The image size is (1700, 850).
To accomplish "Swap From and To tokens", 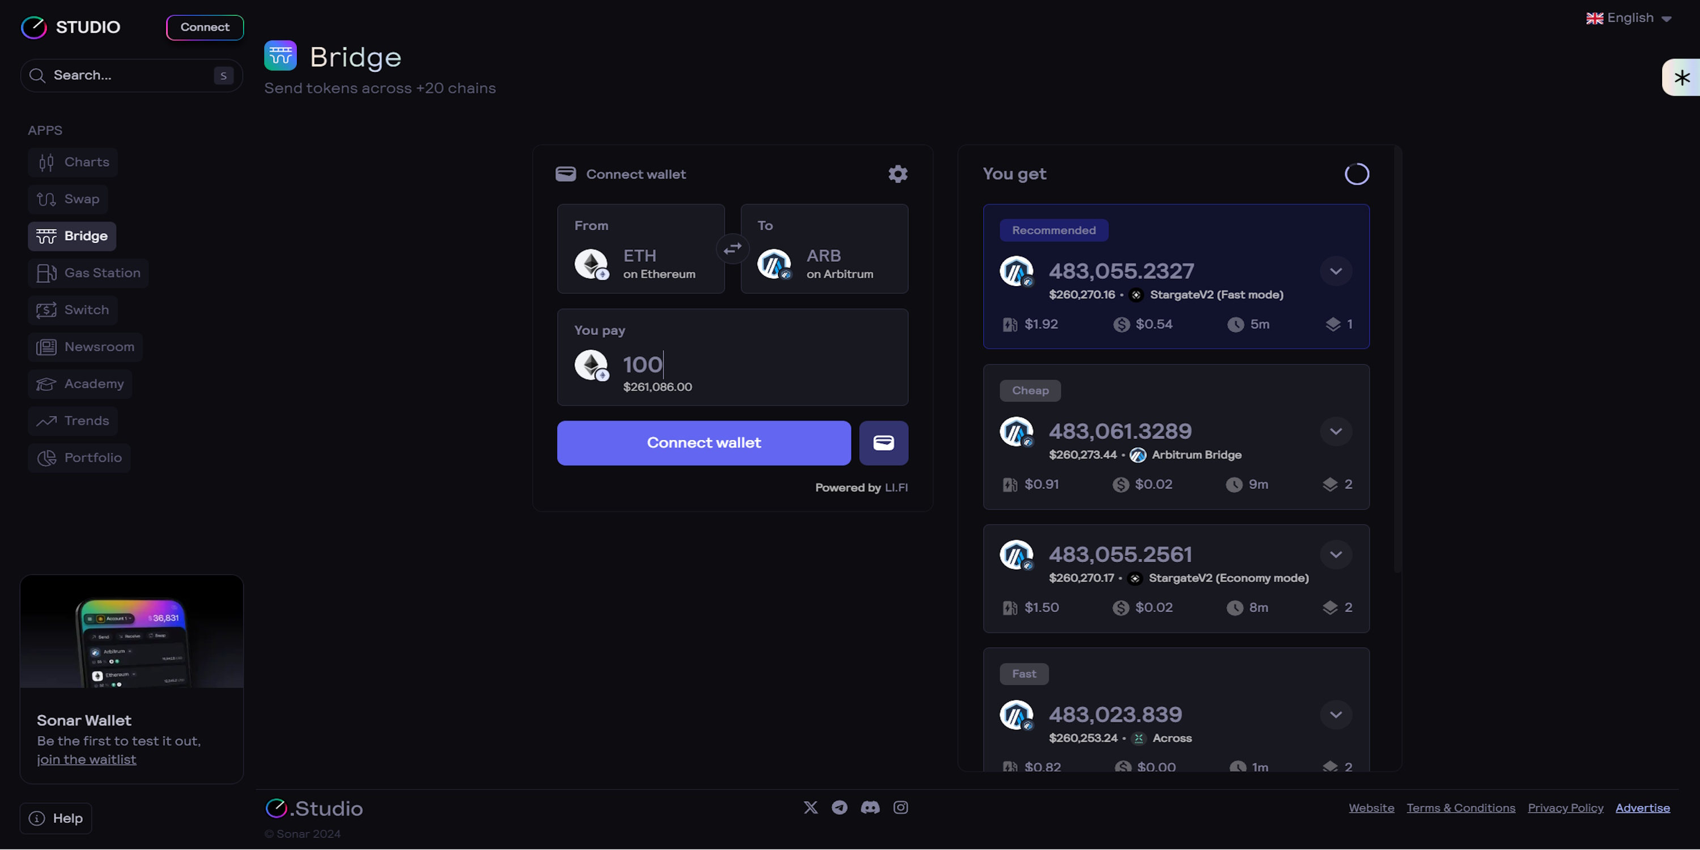I will (733, 249).
